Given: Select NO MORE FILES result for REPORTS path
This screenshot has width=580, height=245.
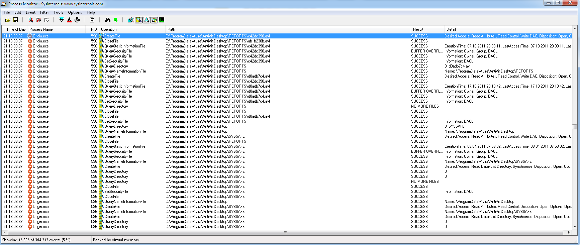Looking at the screenshot, I should click(x=425, y=106).
